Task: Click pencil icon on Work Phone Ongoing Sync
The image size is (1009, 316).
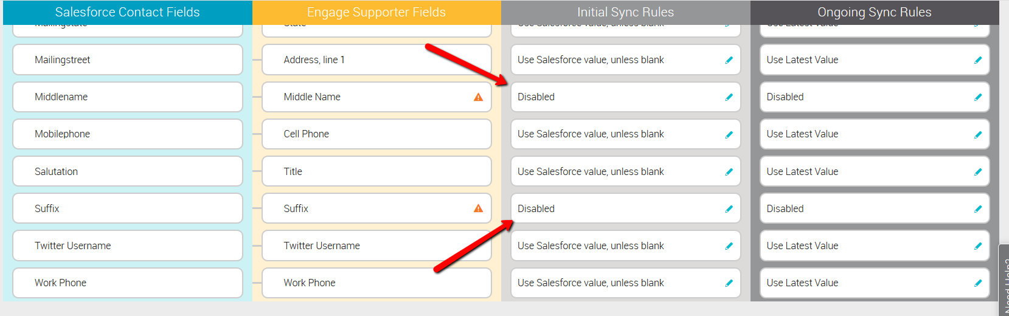Action: point(978,283)
